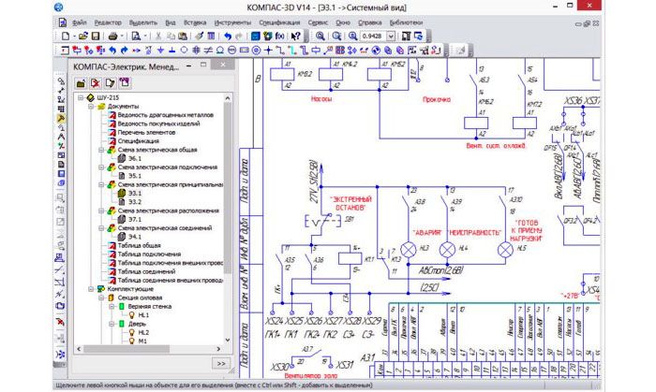Viewport: 656px width, 392px height.
Task: Click the >> button below tree panel
Action: coord(221,363)
